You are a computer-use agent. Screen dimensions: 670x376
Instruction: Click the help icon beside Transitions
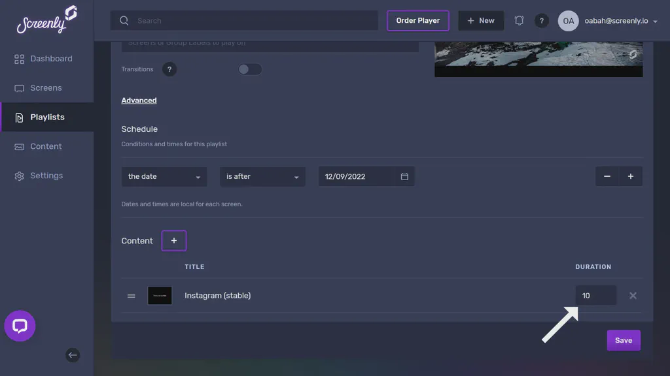[x=169, y=69]
